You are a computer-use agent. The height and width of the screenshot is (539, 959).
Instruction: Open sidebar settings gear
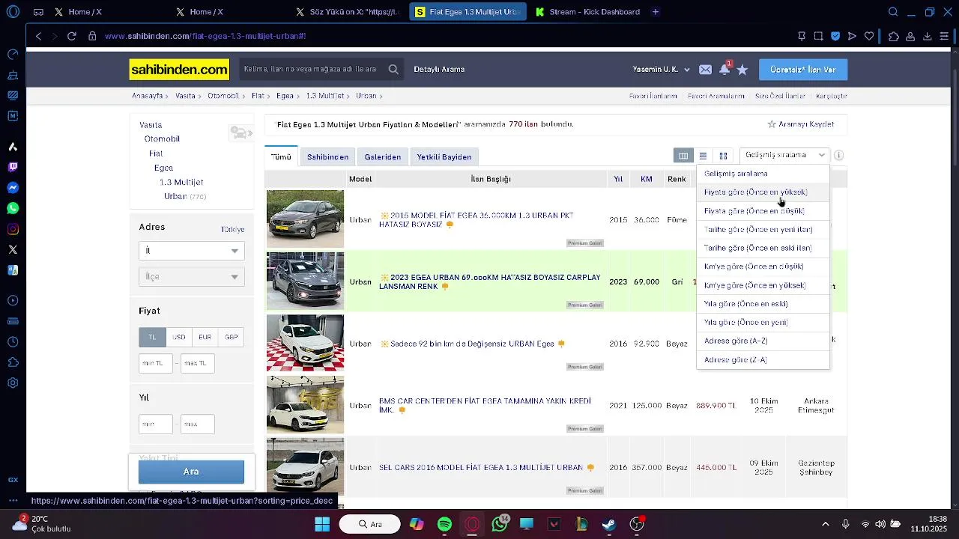13,383
